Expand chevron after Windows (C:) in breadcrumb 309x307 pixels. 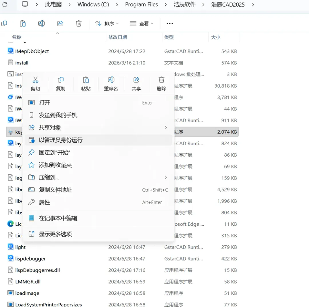tap(117, 4)
